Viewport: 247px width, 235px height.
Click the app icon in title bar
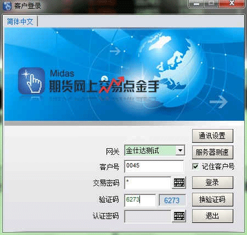click(7, 5)
